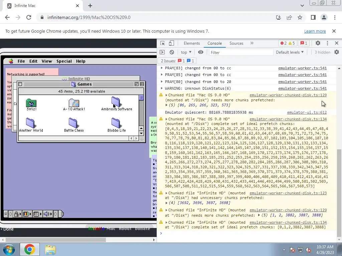Click the lock icon in Control Strip
Image resolution: width=342 pixels, height=256 pixels.
pyautogui.click(x=16, y=214)
